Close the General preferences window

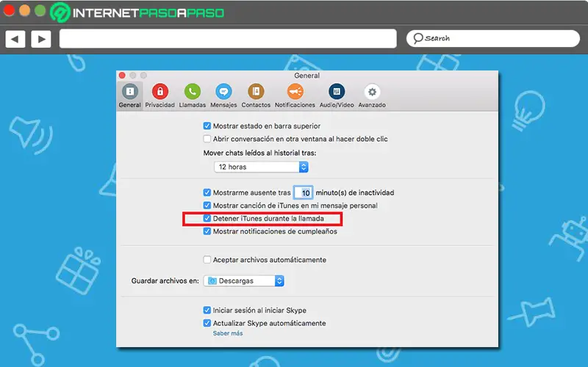coord(122,76)
